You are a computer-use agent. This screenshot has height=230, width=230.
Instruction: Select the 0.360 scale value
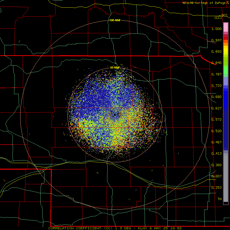tap(216, 165)
